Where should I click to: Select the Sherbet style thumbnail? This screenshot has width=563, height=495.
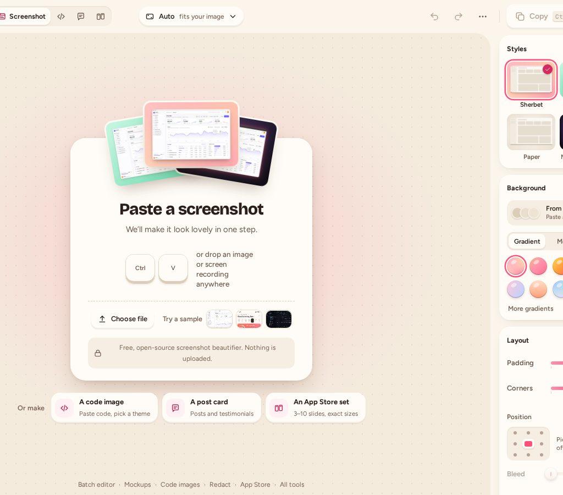point(531,80)
